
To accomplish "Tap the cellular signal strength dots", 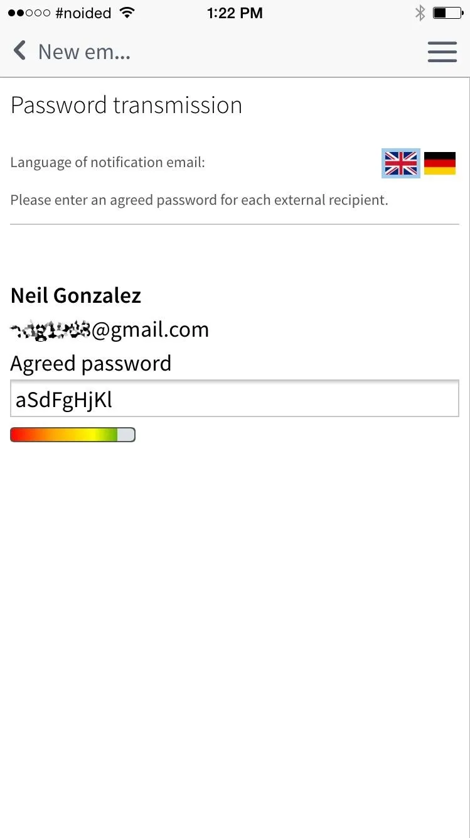I will pyautogui.click(x=29, y=13).
